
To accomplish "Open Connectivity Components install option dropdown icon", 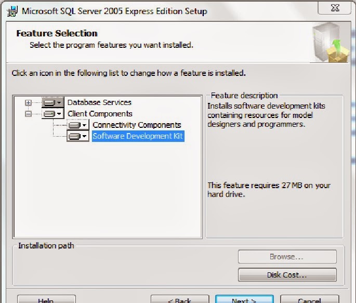I will point(78,125).
